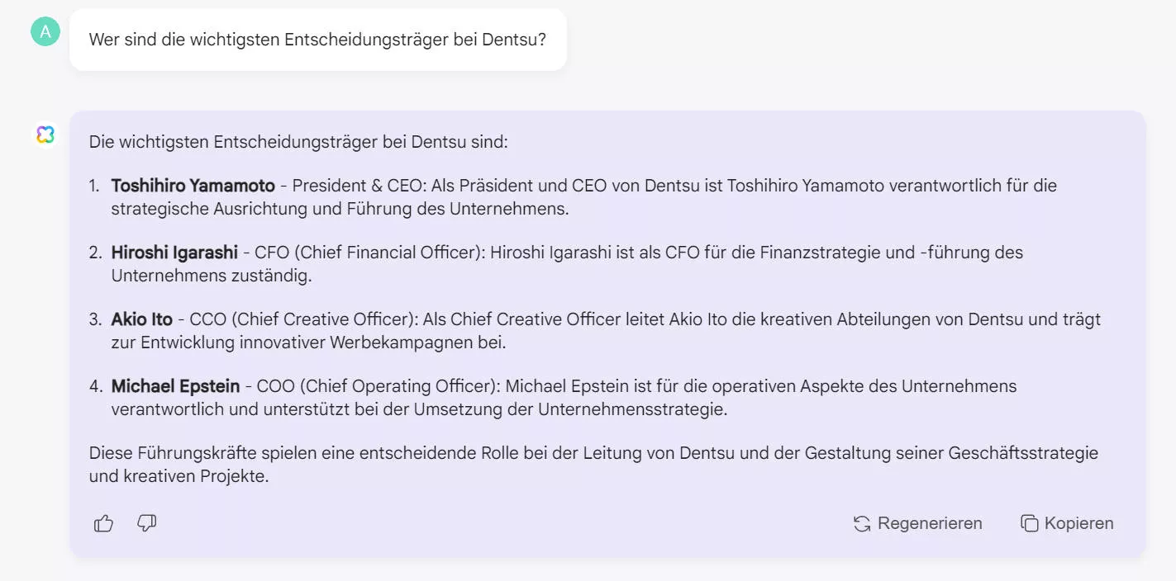
Task: Click the user's question bubble about Dentsu
Action: [318, 39]
